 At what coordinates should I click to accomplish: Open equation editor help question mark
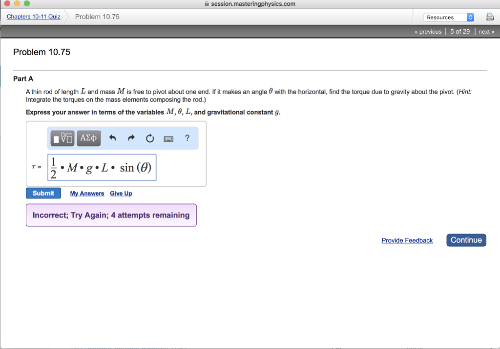(187, 138)
